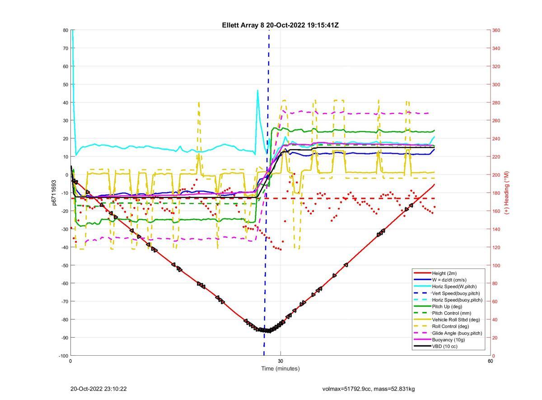Select the '-10' left axis tick label
Viewport: 542px width, 400px height.
coord(65,193)
